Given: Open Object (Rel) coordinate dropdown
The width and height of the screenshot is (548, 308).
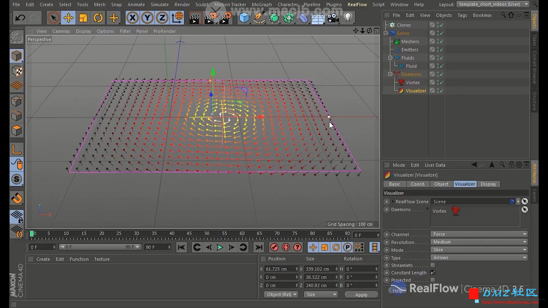Looking at the screenshot, I should [x=281, y=294].
